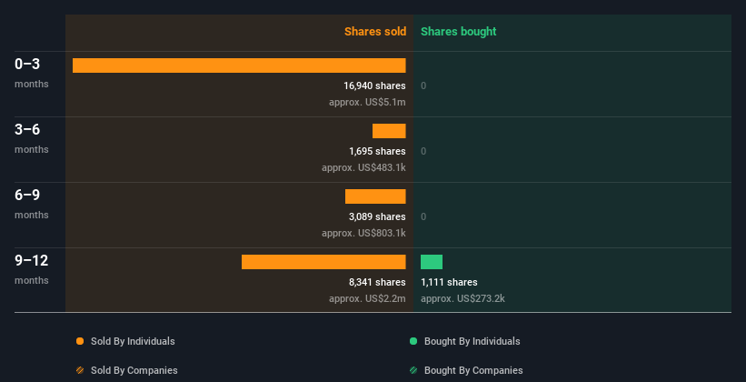Click the striped Bought By Companies legend icon
Screen dimensions: 746x382
(x=413, y=370)
